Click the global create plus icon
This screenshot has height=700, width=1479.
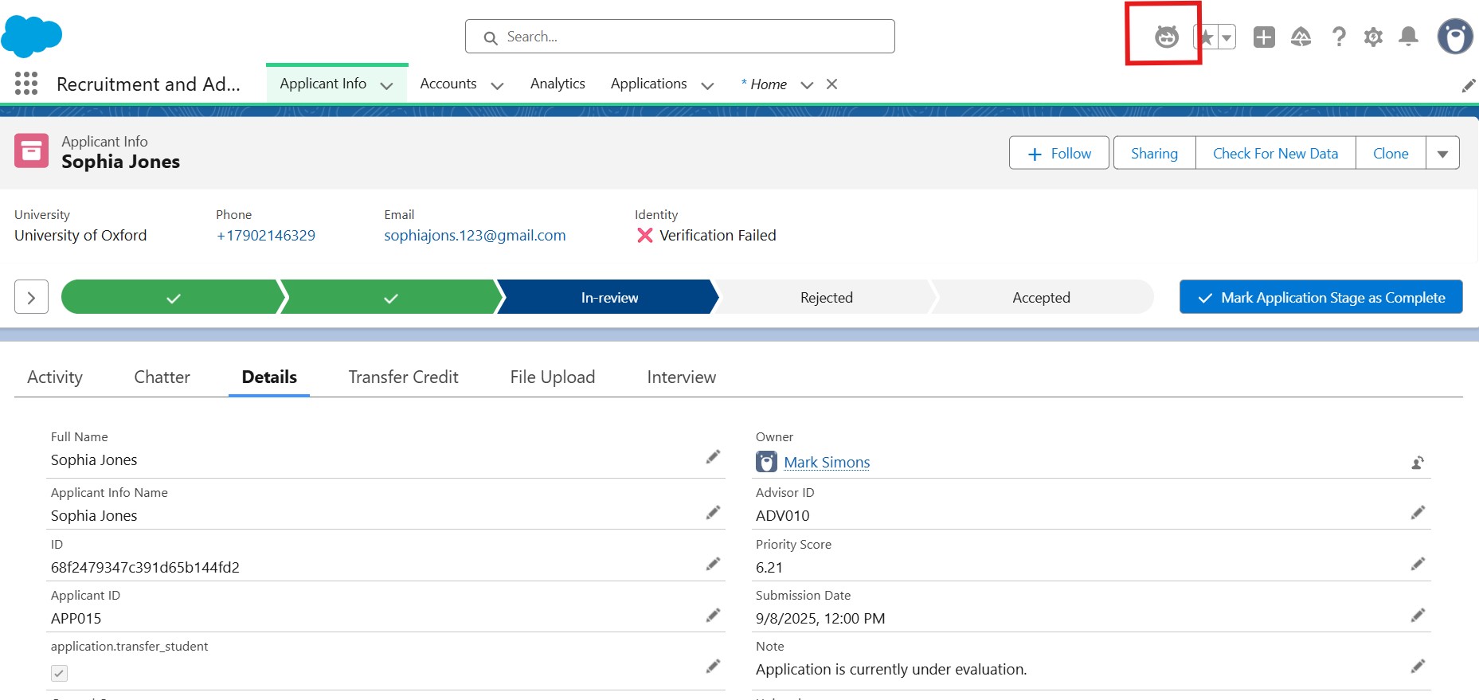(x=1263, y=37)
